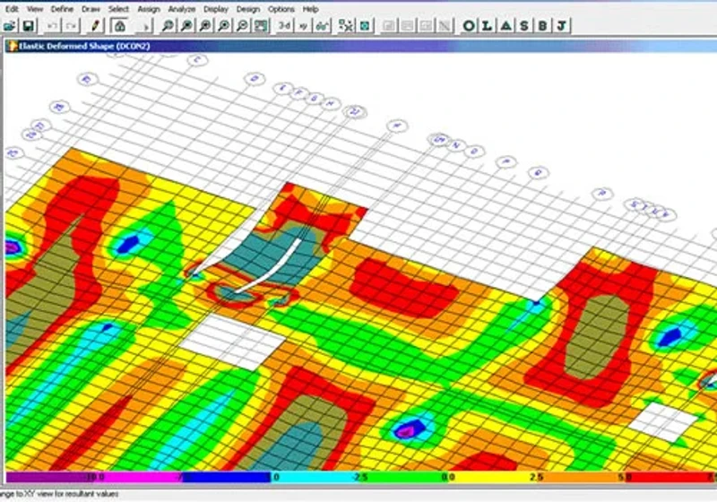
Task: Click the triangle A toolbar button
Action: [x=505, y=26]
